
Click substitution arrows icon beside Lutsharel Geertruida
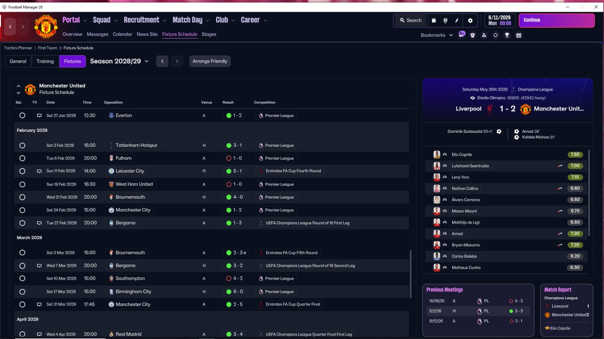pos(560,166)
